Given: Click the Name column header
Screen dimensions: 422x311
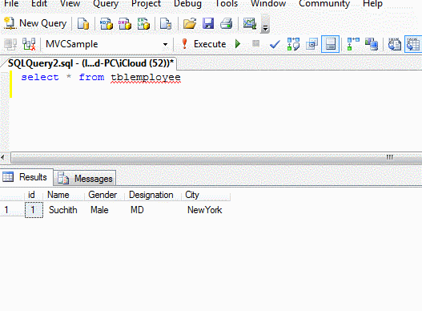Looking at the screenshot, I should point(63,195).
